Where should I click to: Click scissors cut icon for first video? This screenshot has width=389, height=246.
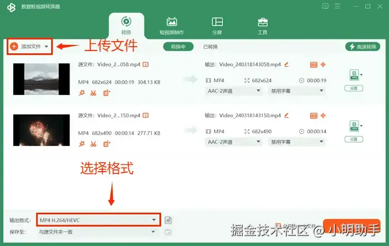pyautogui.click(x=93, y=93)
